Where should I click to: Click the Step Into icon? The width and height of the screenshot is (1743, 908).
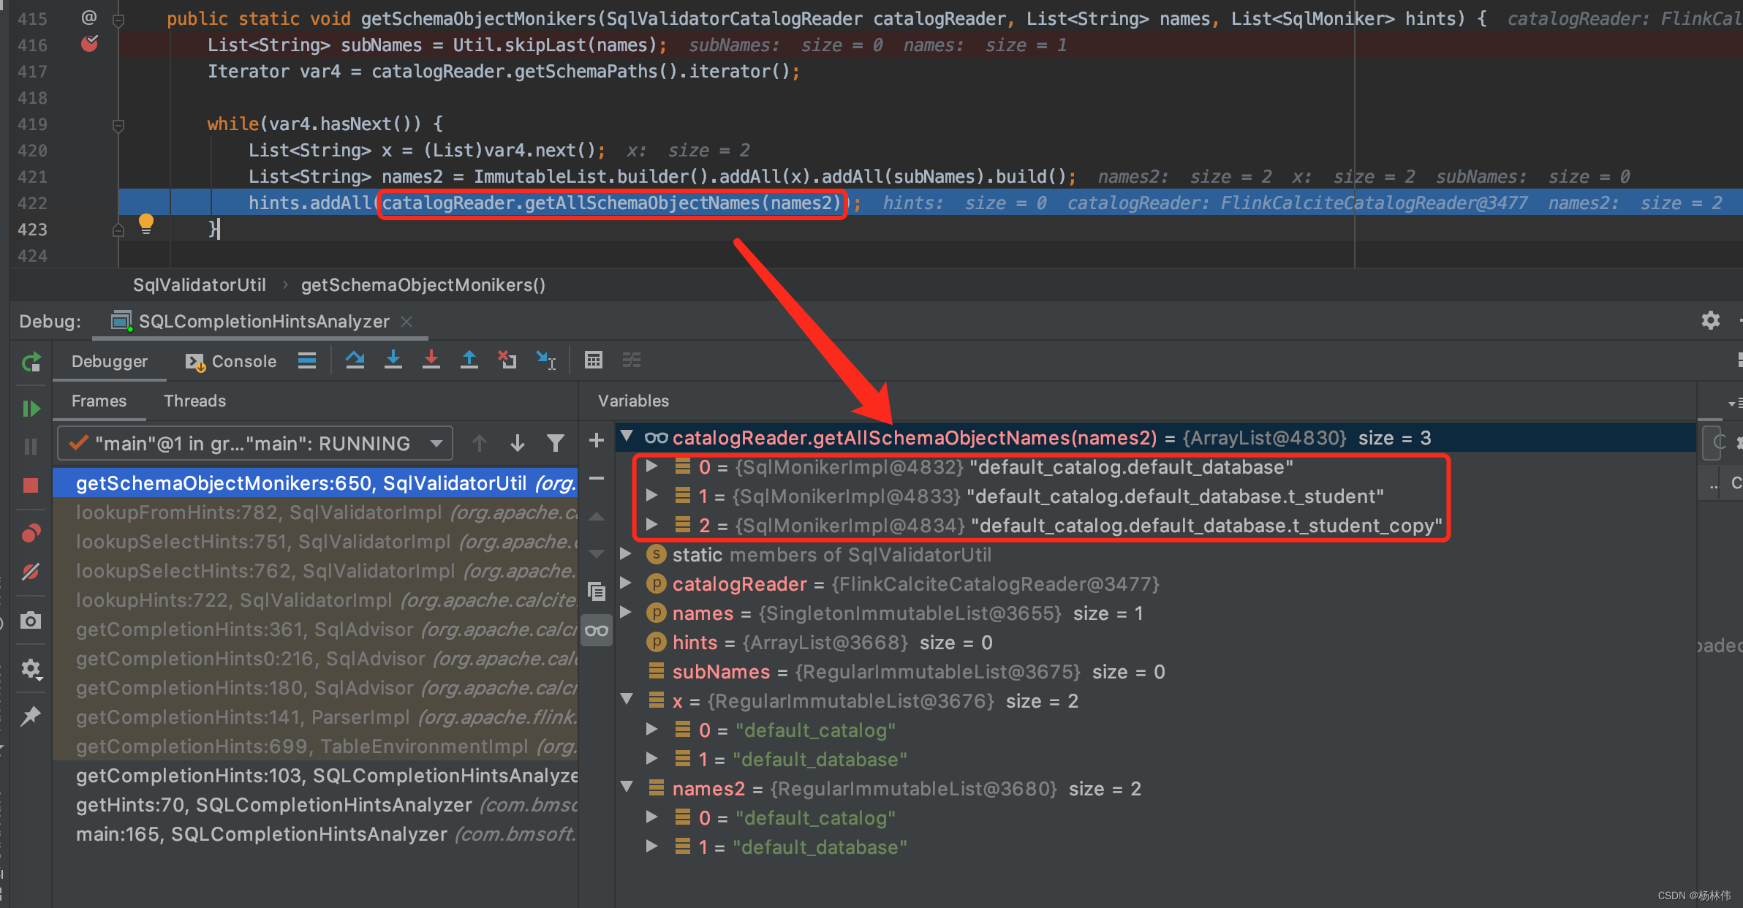393,360
